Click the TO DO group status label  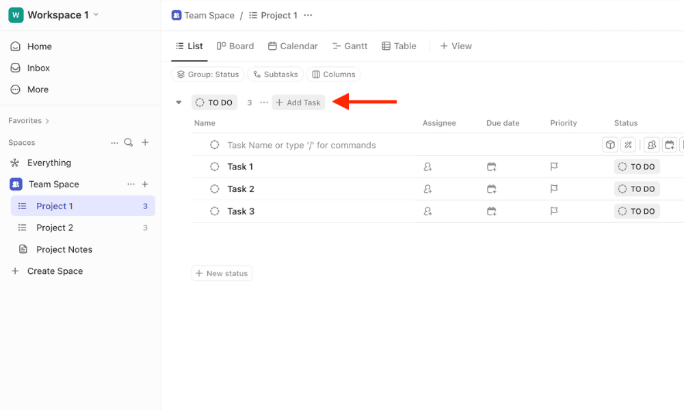point(215,102)
